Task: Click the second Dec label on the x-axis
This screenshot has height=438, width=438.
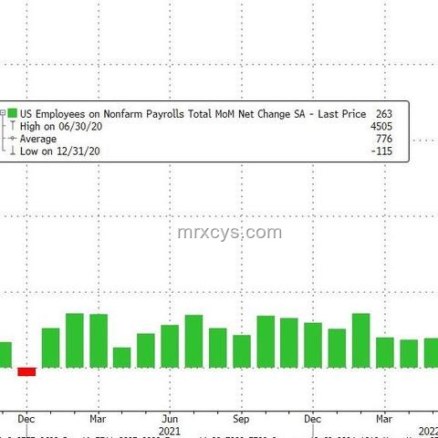Action: click(313, 419)
